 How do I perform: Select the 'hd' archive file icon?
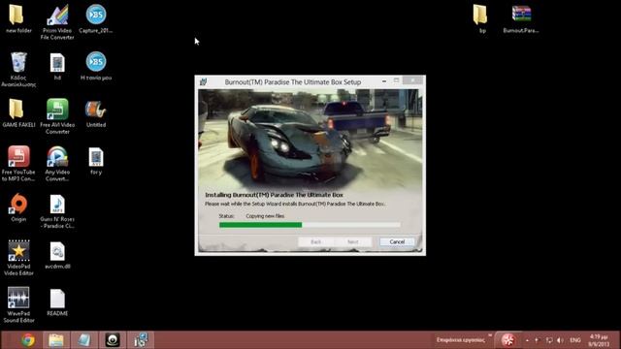[57, 67]
